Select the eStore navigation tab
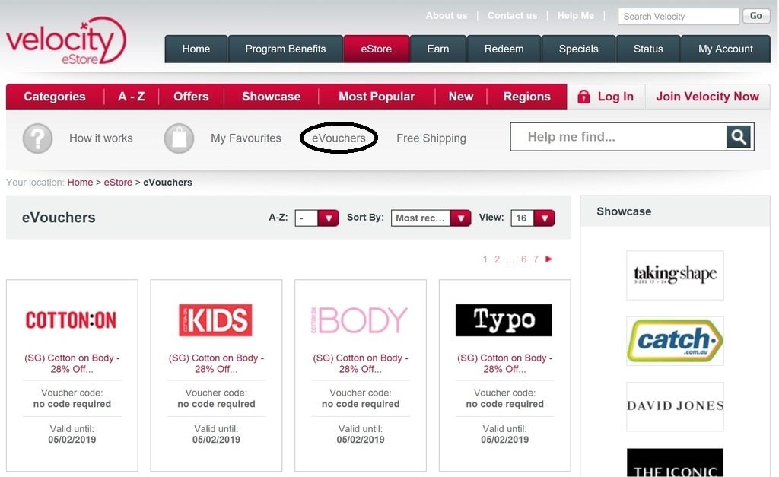This screenshot has height=477, width=779. [x=377, y=49]
